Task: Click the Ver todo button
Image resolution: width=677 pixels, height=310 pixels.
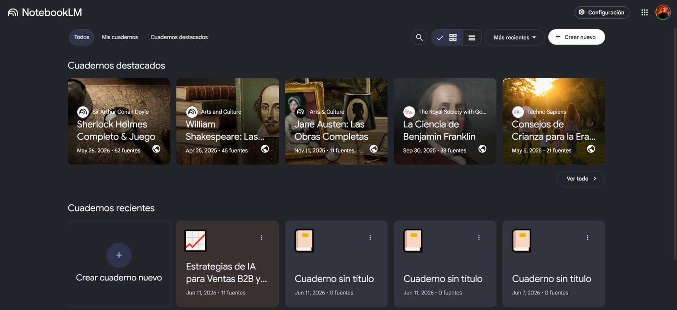Action: tap(581, 179)
